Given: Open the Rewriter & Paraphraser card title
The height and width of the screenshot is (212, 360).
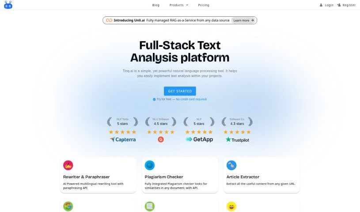Looking at the screenshot, I should 86,177.
